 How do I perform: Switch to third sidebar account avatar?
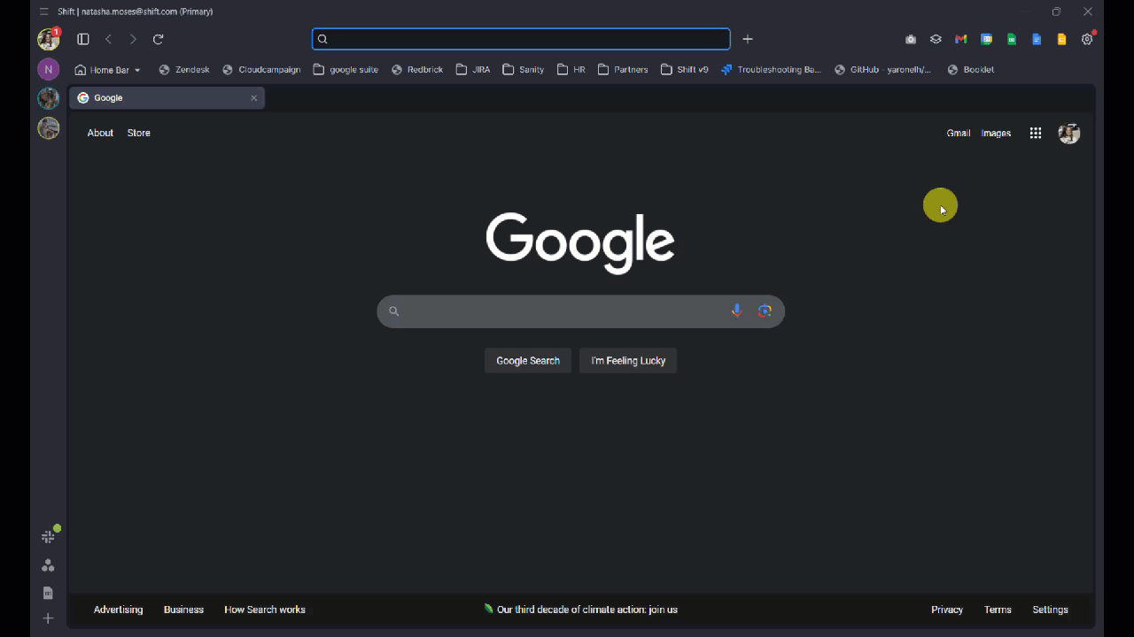49,98
